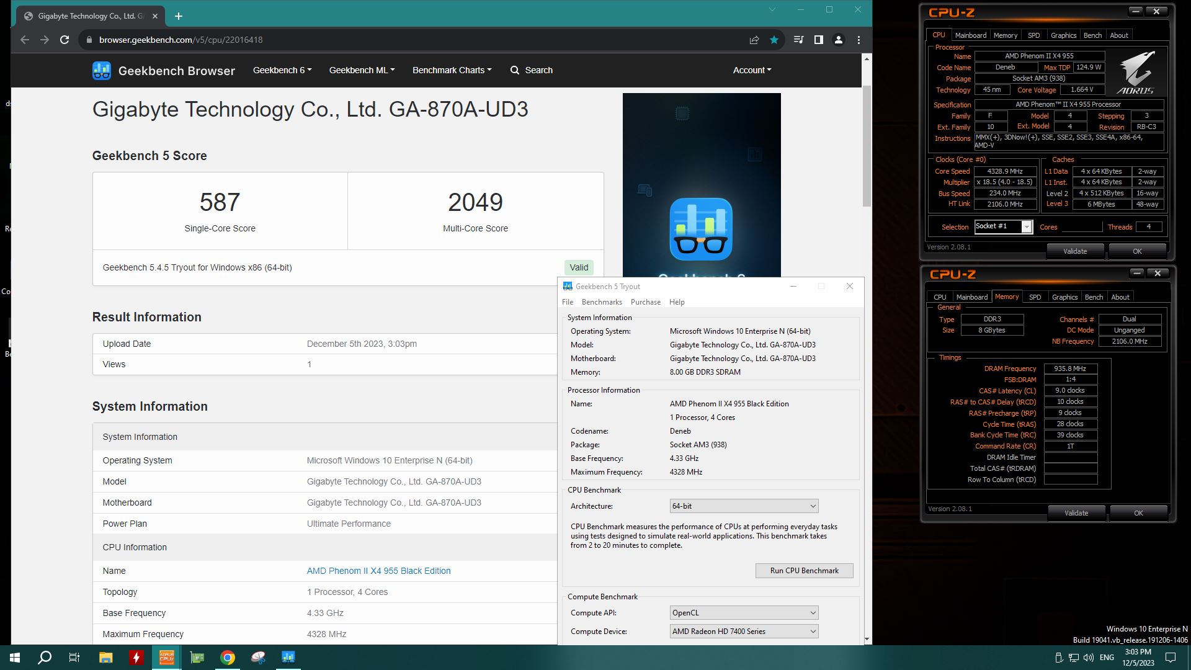Open the Help menu in Geekbench 5 Tryout
Screen dimensions: 1191x670
(677, 302)
